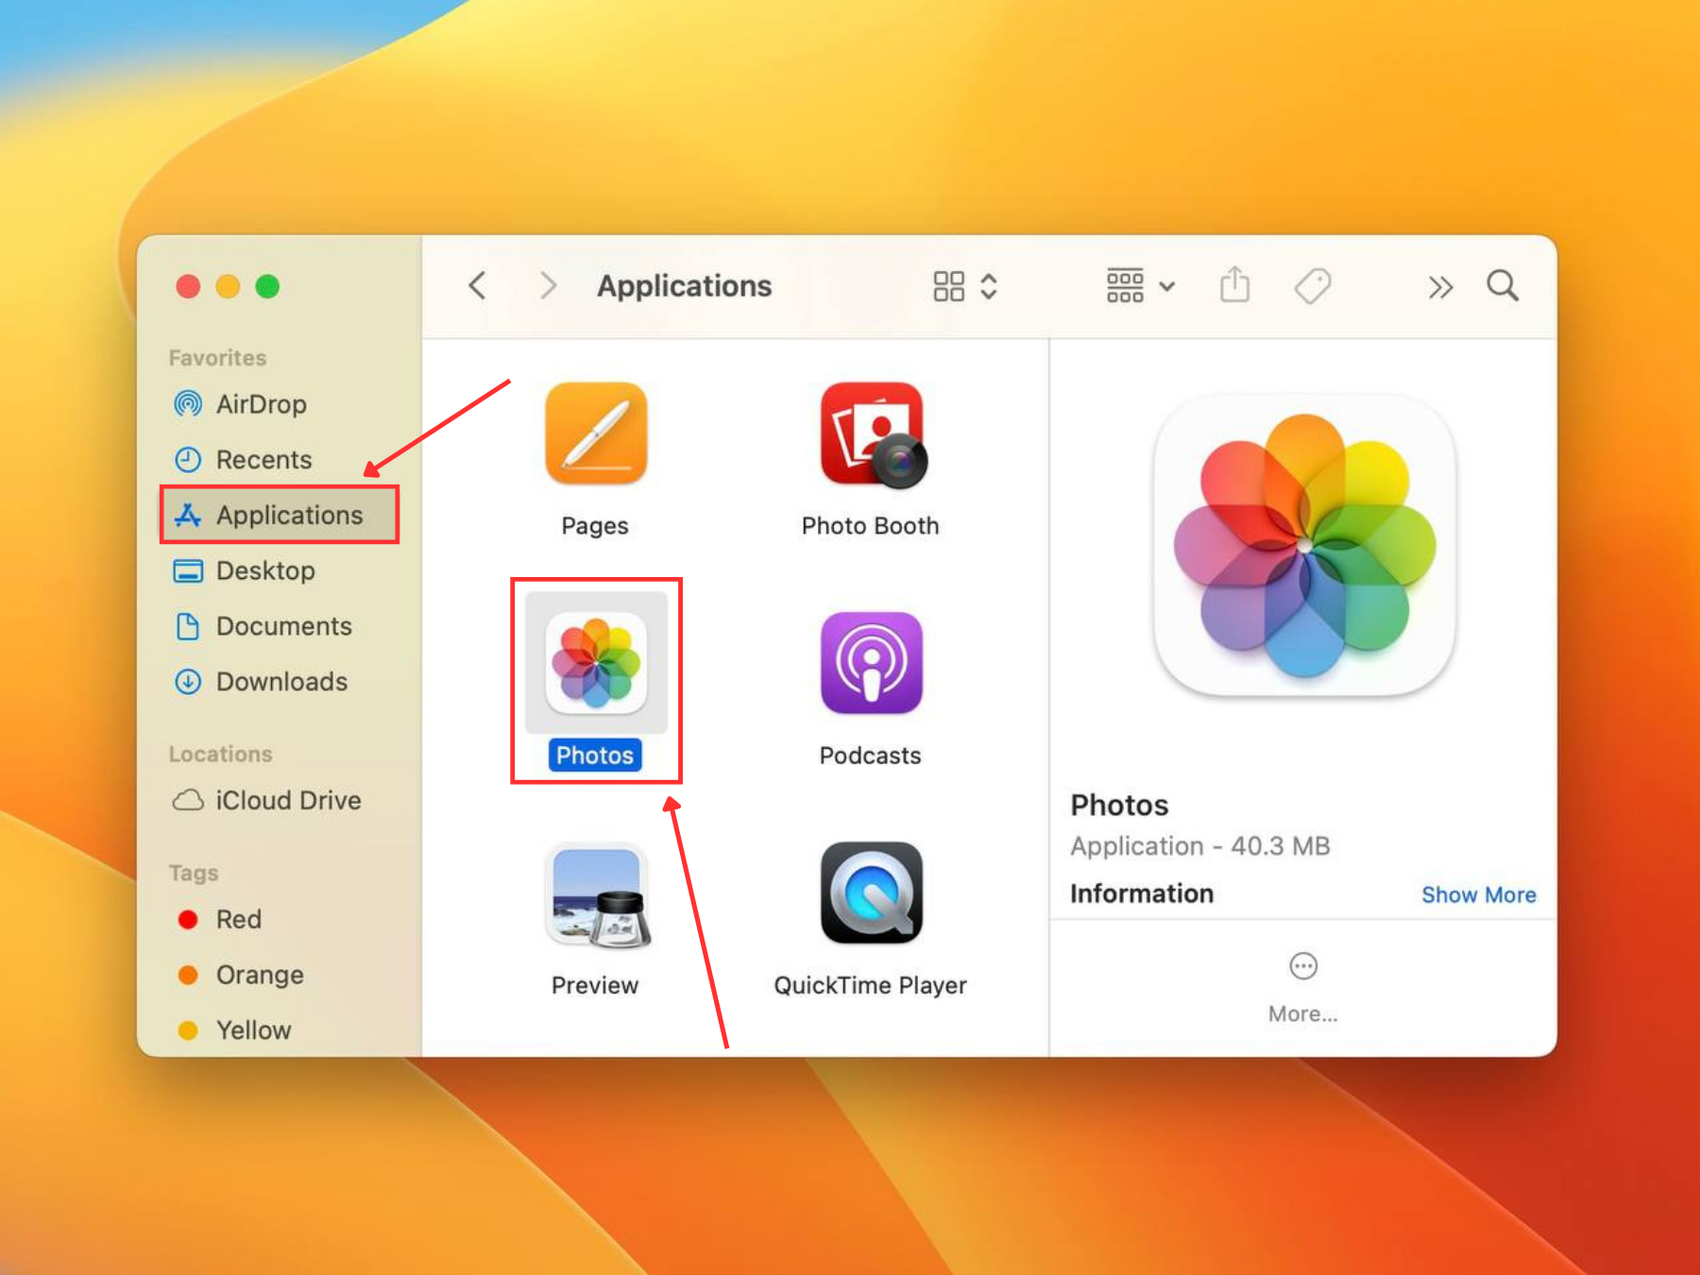The image size is (1700, 1275).
Task: Click the More… actions button
Action: pyautogui.click(x=1302, y=984)
